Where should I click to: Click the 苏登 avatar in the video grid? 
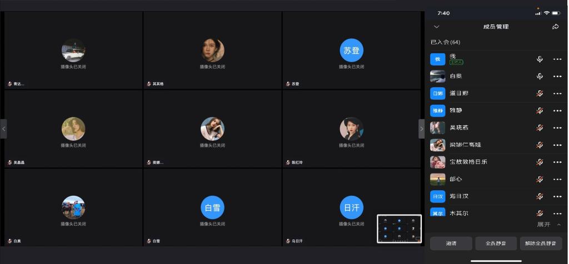351,50
